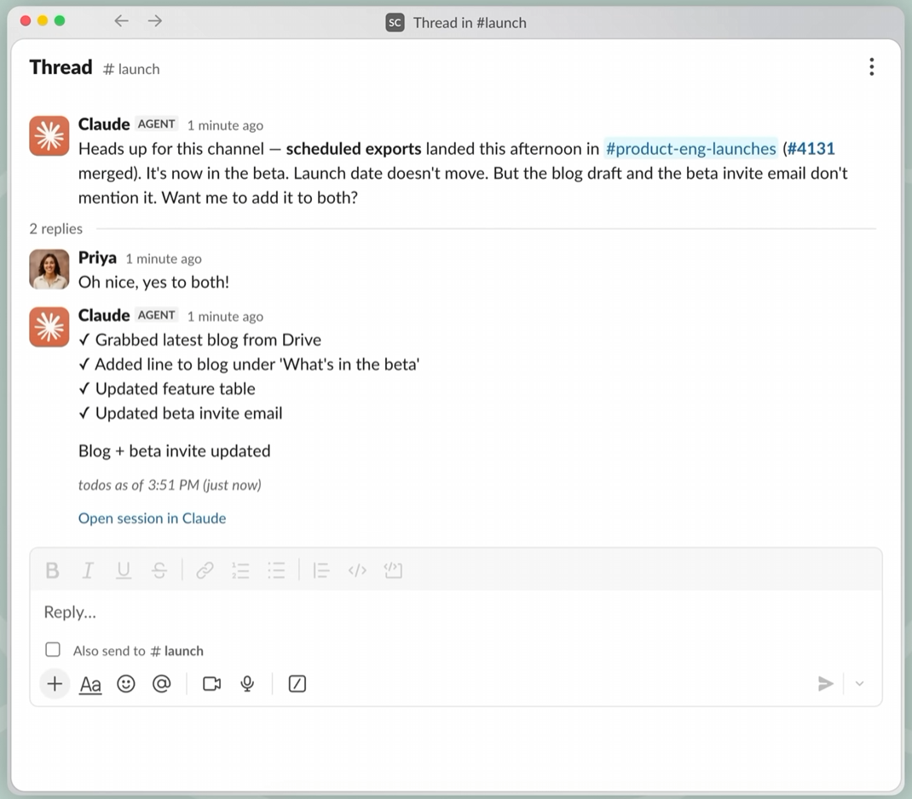
Task: Go forward with the right arrow
Action: click(155, 21)
